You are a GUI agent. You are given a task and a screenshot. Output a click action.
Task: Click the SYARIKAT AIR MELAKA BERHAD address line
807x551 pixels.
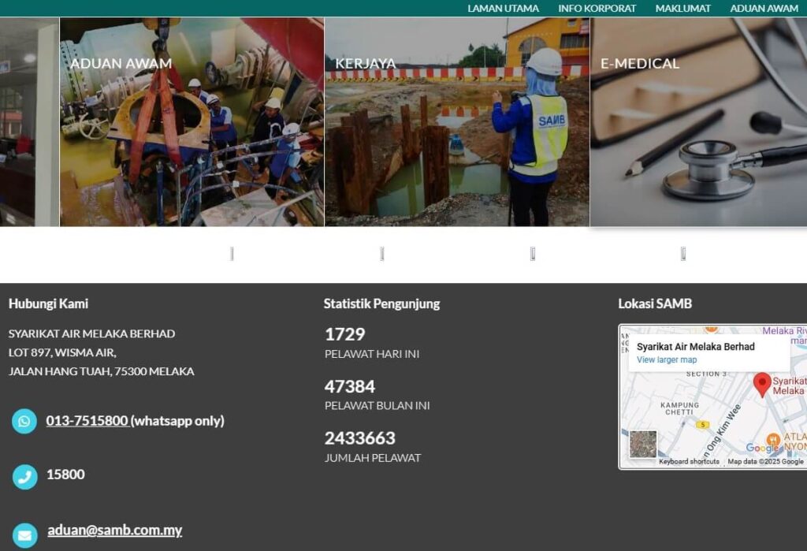coord(91,333)
